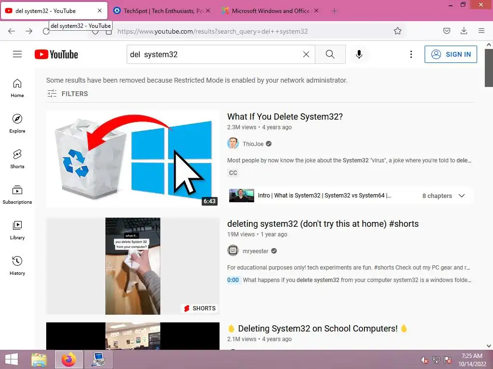Viewport: 493px width, 369px height.
Task: Open the Windows Start button
Action: click(x=12, y=359)
